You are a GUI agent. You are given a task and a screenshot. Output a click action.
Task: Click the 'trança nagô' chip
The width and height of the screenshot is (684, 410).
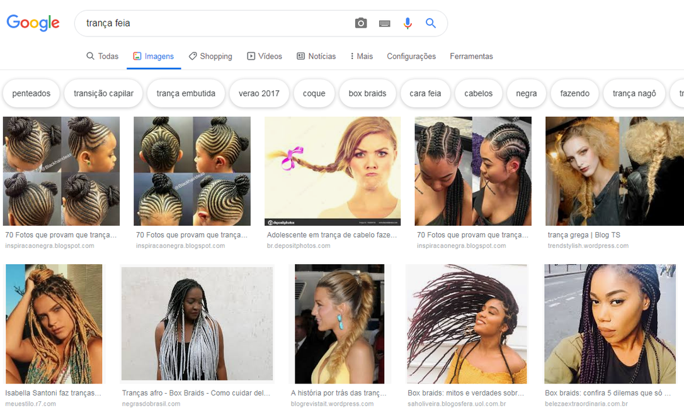click(x=634, y=94)
